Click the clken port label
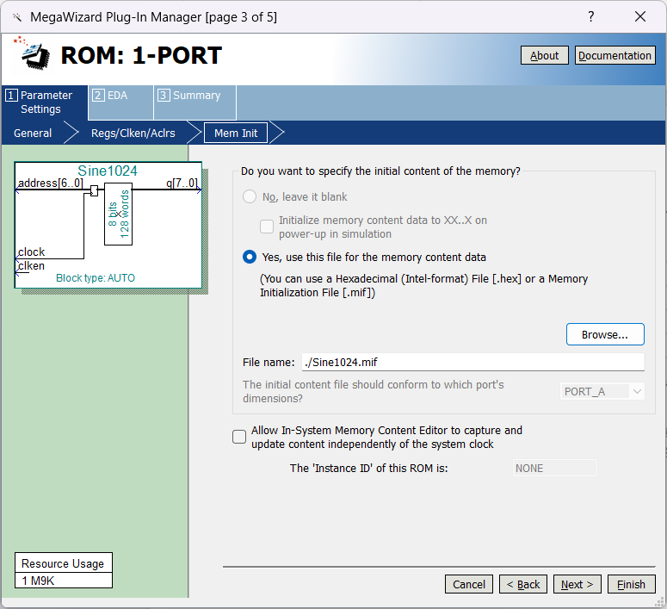Screen dimensions: 667x609 click(31, 266)
